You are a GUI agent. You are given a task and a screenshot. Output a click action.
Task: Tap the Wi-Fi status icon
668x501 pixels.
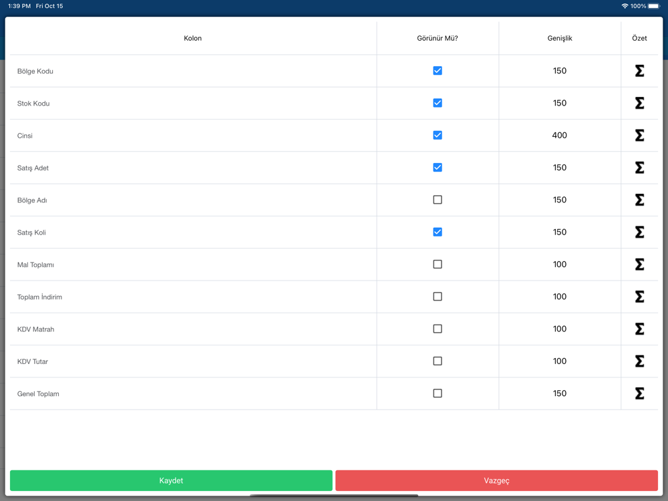(625, 6)
